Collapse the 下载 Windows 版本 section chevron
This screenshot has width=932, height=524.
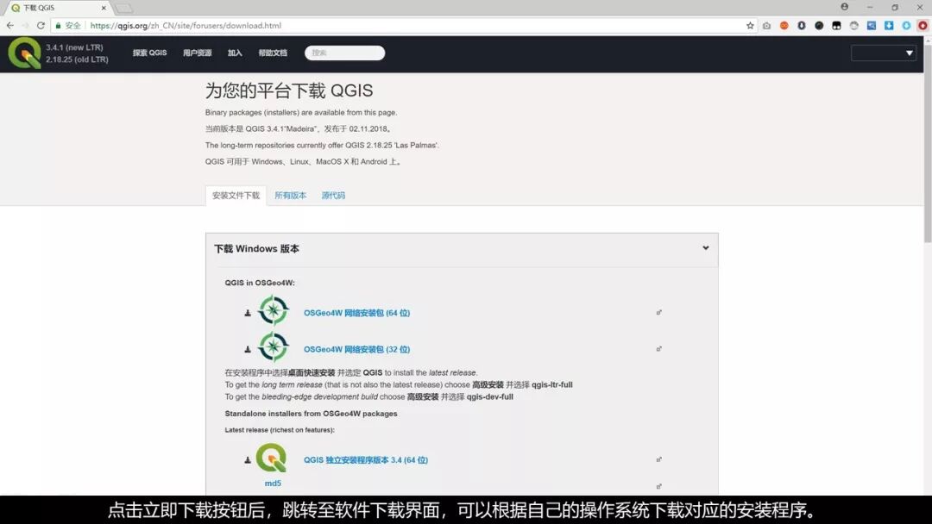pyautogui.click(x=706, y=248)
